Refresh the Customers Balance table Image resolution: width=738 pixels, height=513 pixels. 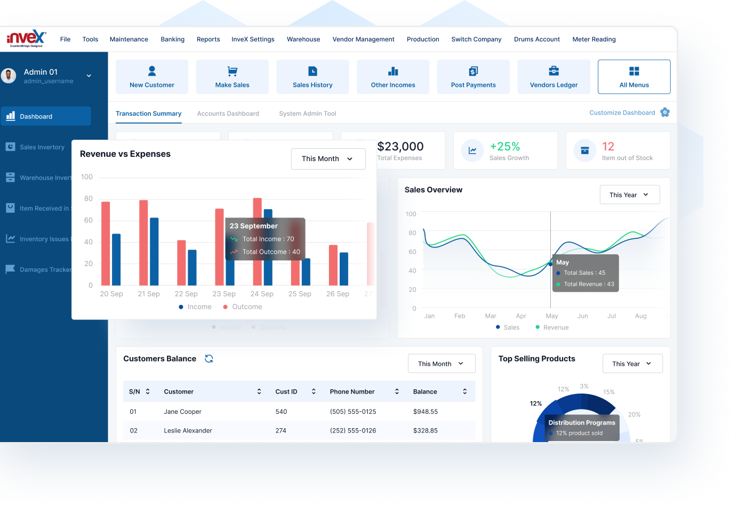tap(209, 359)
